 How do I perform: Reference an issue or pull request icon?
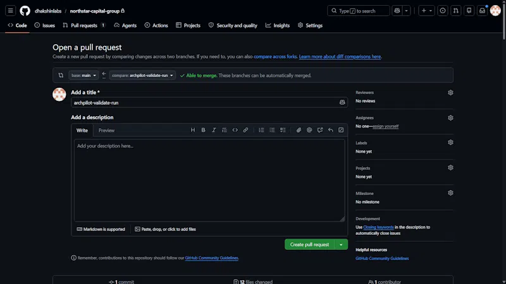point(320,130)
